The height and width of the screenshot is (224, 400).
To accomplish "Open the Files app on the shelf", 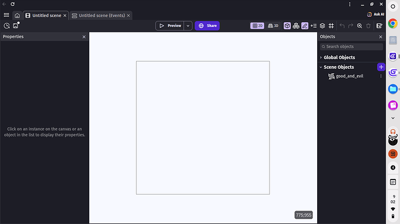I will tap(393, 89).
